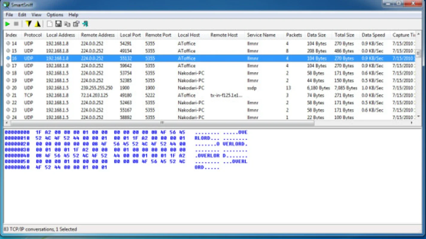This screenshot has width=426, height=239.
Task: Sort by the Packets column header
Action: 294,35
